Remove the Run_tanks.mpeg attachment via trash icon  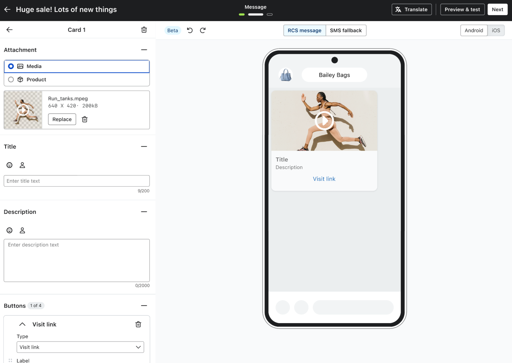[84, 119]
